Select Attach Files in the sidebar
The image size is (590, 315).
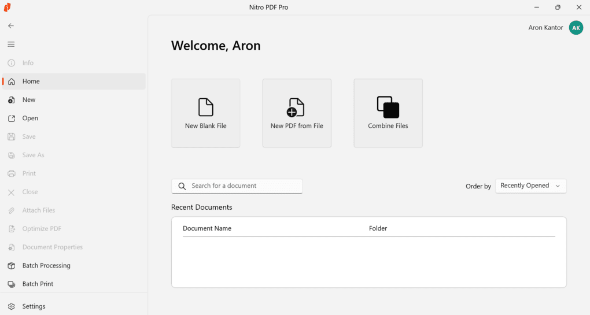pos(74,210)
